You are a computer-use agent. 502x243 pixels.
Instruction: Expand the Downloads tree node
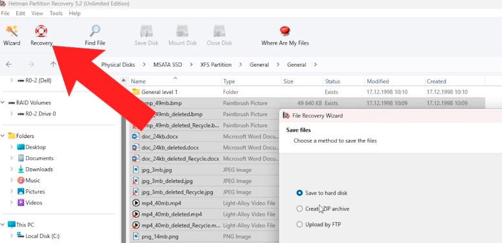12,169
